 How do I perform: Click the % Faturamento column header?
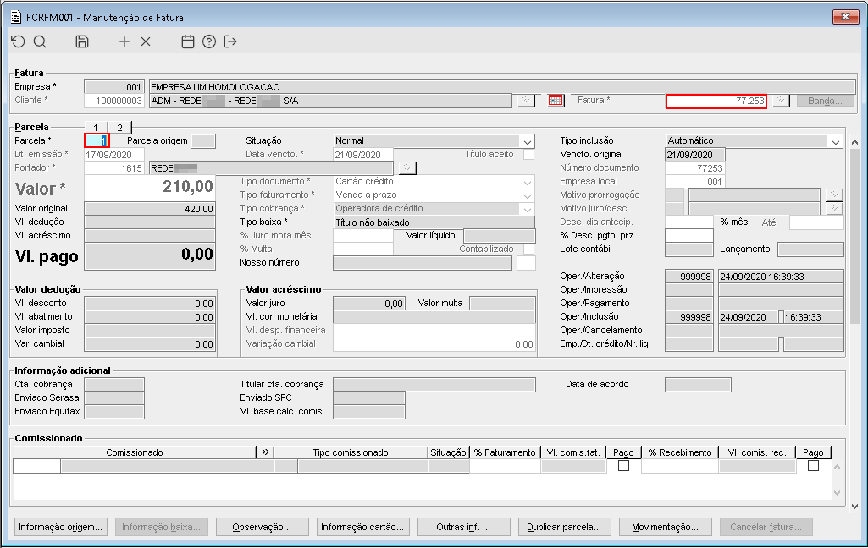505,452
